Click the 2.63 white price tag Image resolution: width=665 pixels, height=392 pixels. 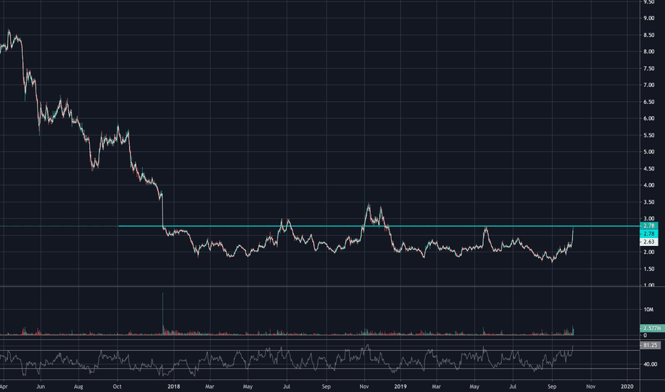(649, 242)
